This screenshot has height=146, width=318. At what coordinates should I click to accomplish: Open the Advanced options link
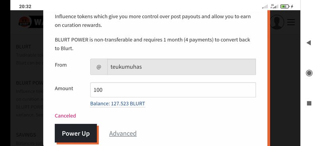(123, 133)
